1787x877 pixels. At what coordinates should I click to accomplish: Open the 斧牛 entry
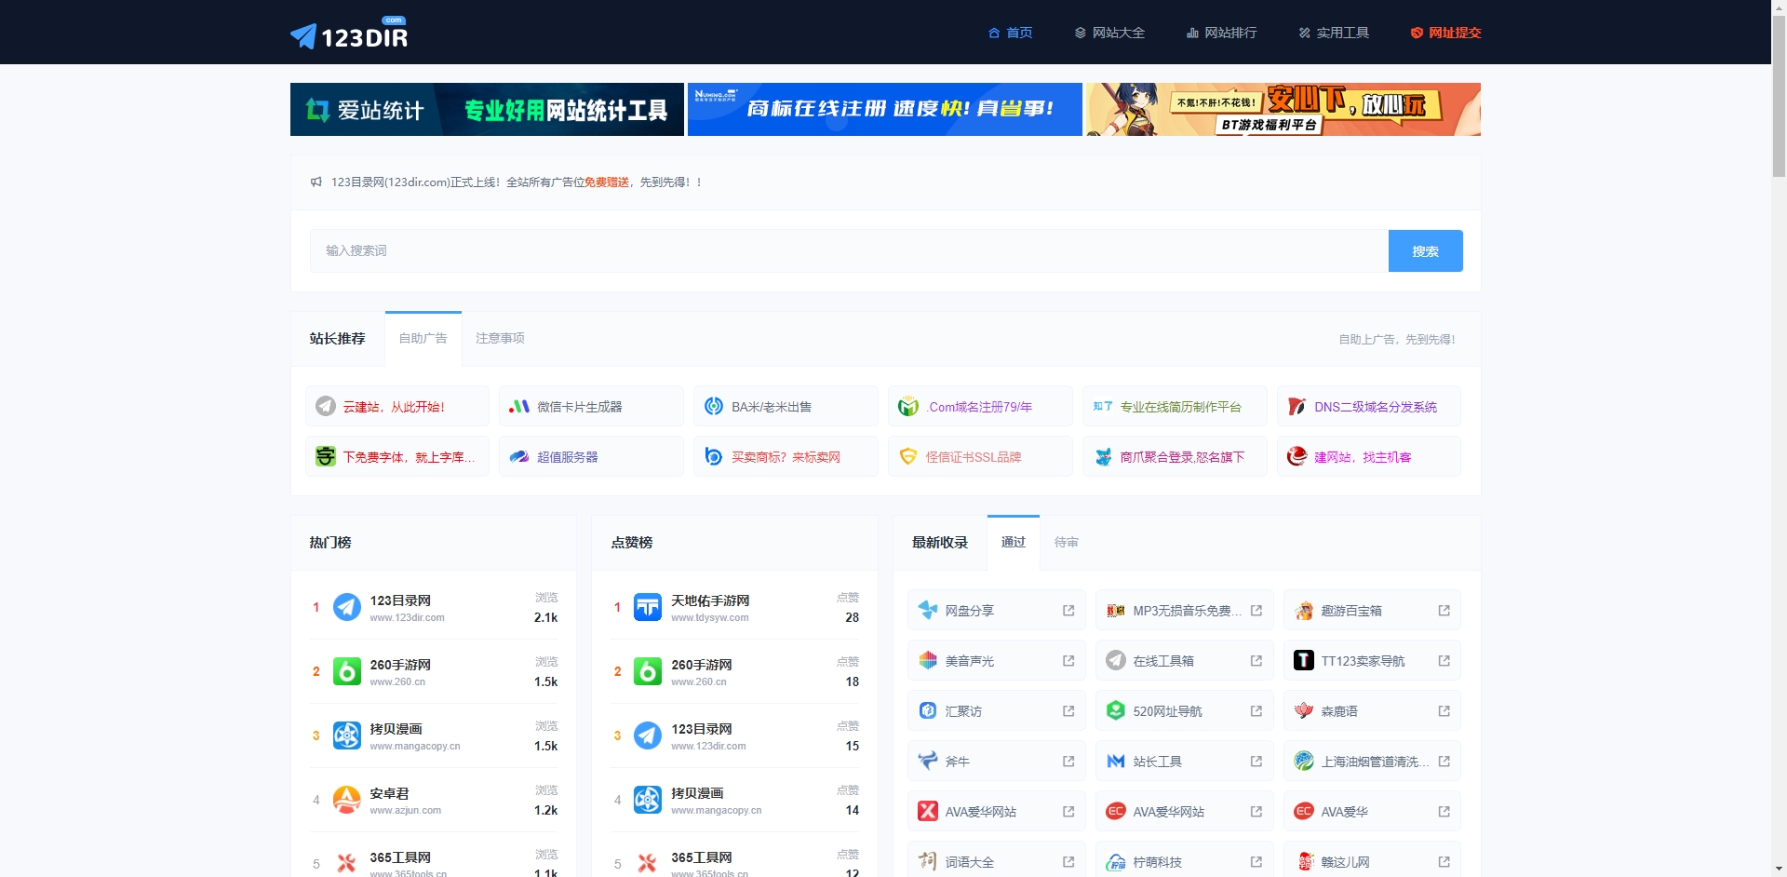coord(996,761)
